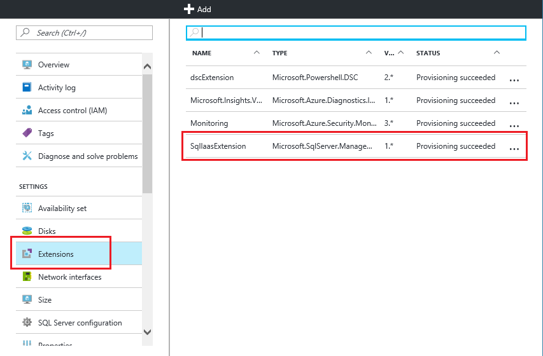Click magnifier icon in sidebar search box

25,32
